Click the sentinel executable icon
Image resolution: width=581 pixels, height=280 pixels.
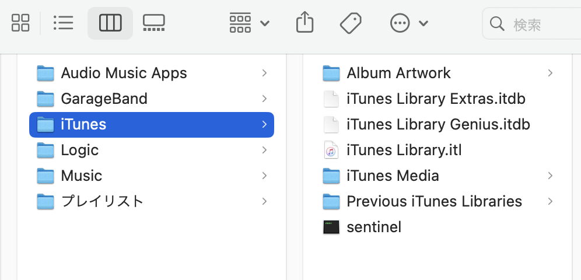331,227
